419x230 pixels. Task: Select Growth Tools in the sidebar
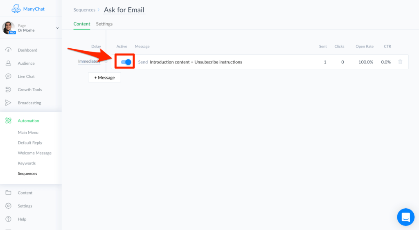29,90
